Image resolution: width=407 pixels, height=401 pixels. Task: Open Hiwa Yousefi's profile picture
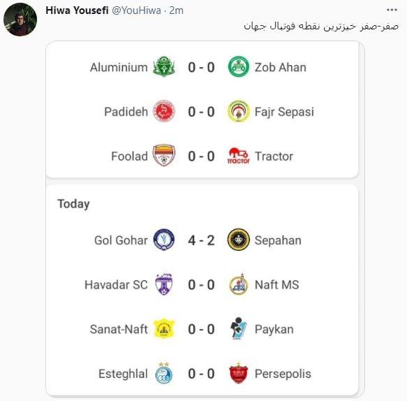20,20
